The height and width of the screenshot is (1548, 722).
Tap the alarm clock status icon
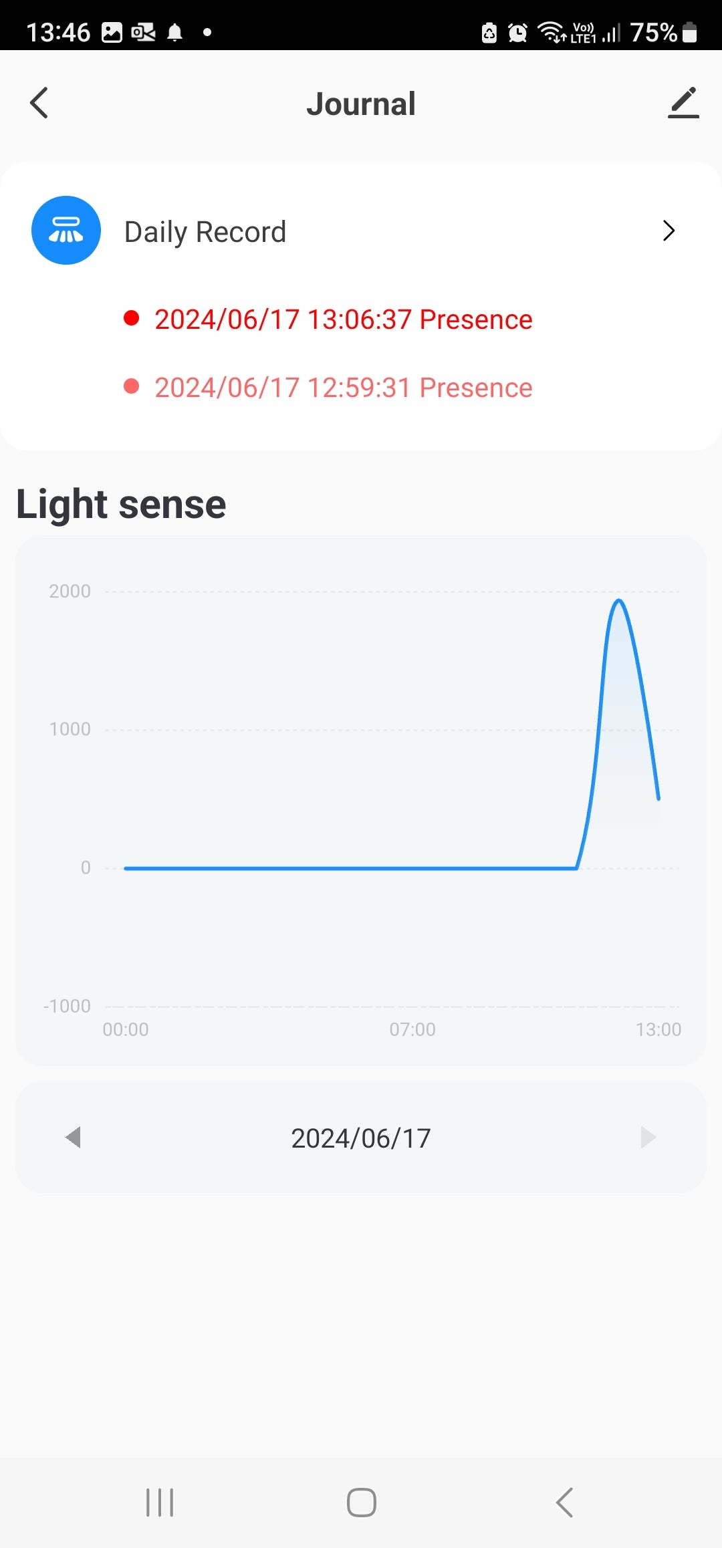pyautogui.click(x=517, y=32)
